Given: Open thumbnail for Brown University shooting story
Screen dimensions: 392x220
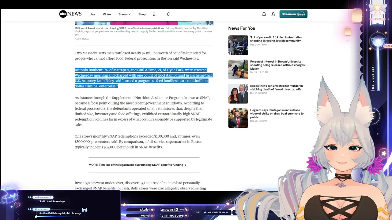Looking at the screenshot, I should (238, 69).
